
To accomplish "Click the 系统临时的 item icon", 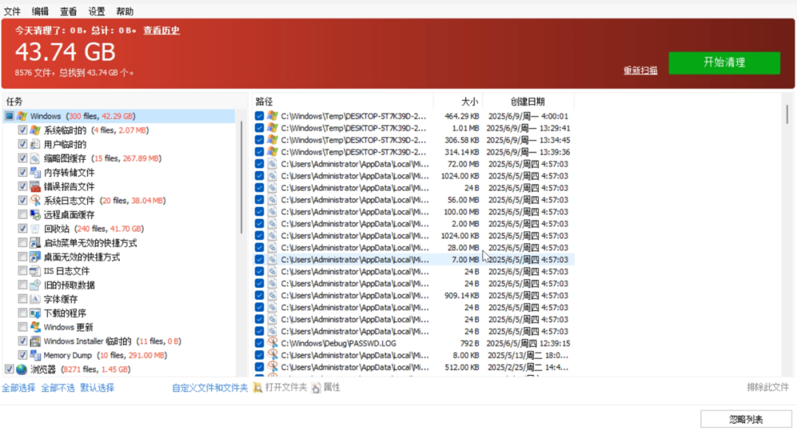I will click(35, 130).
